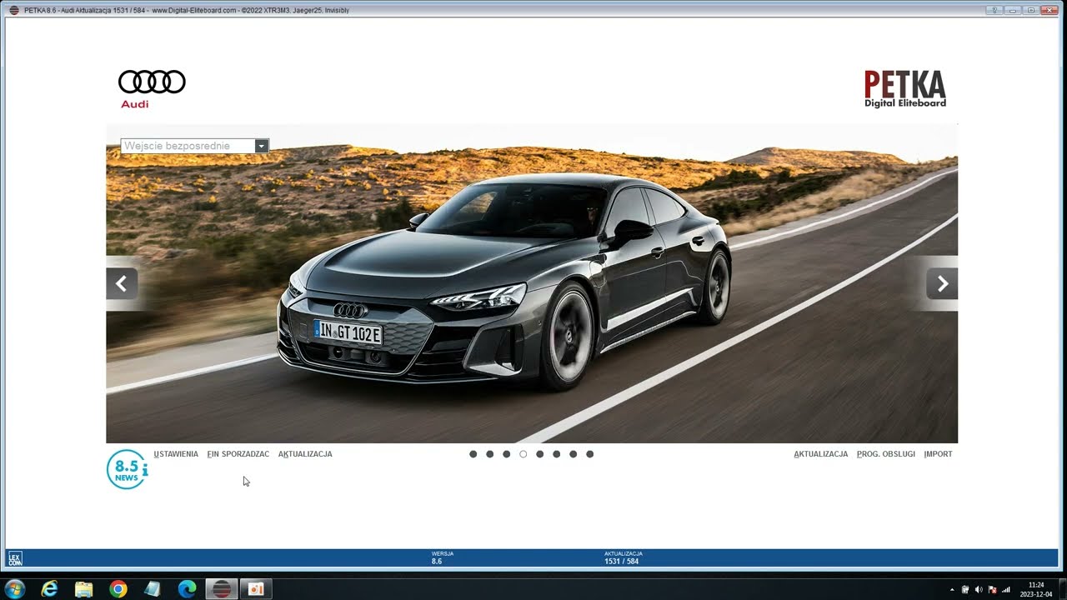Switch to PETKA taskbar button
The width and height of the screenshot is (1067, 600).
pyautogui.click(x=222, y=589)
